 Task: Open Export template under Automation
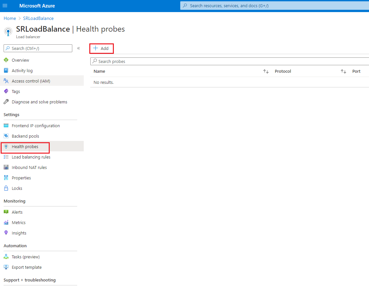[x=26, y=267]
